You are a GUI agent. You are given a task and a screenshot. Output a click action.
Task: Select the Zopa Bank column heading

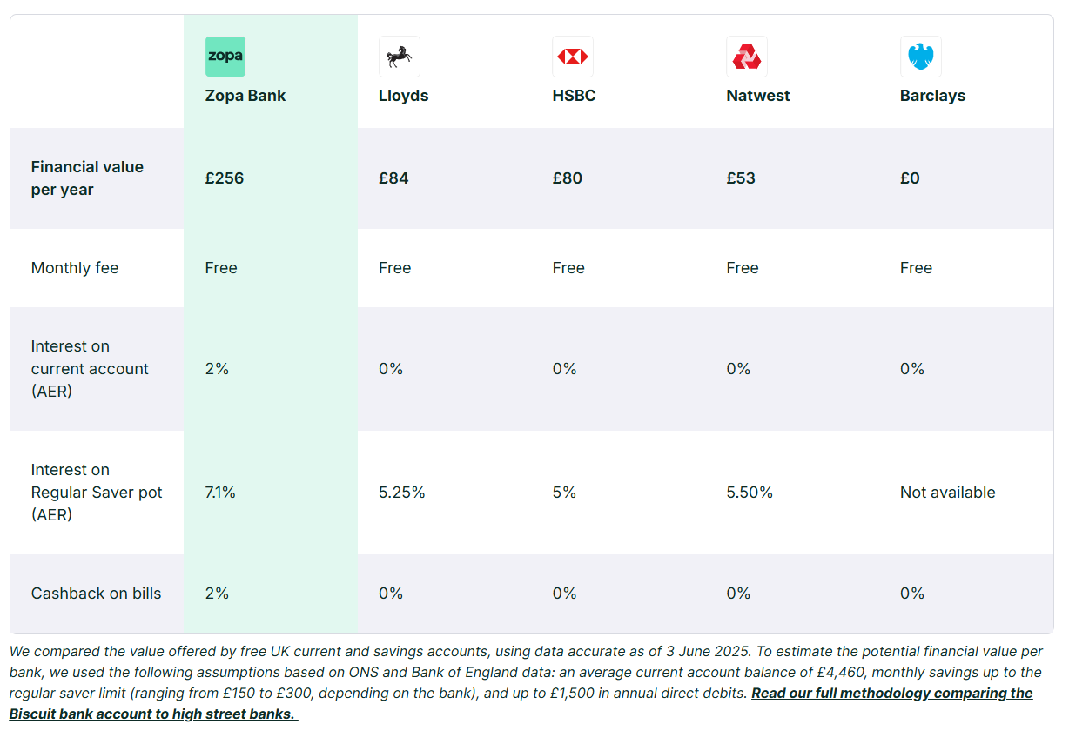[245, 96]
